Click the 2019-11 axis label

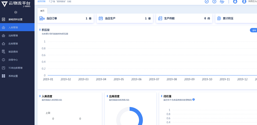point(225,79)
